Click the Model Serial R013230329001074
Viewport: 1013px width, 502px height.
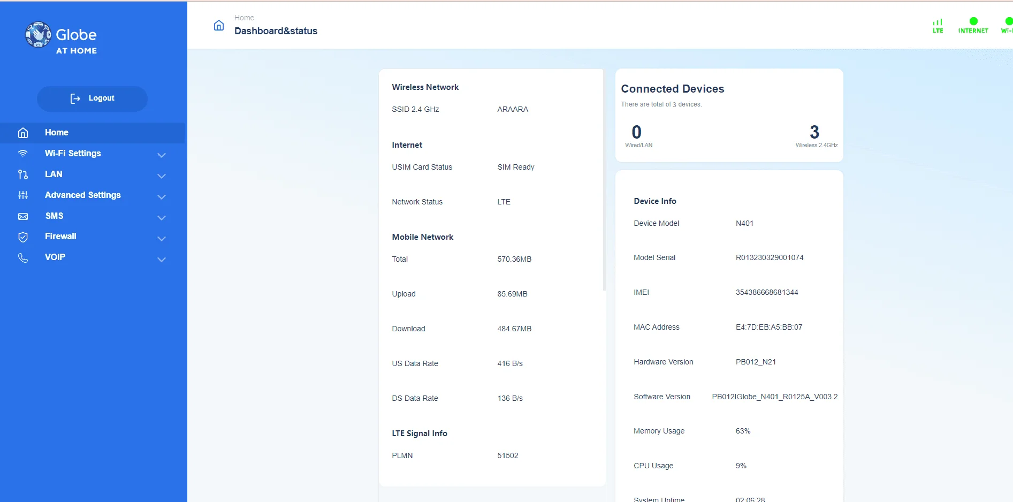point(770,257)
